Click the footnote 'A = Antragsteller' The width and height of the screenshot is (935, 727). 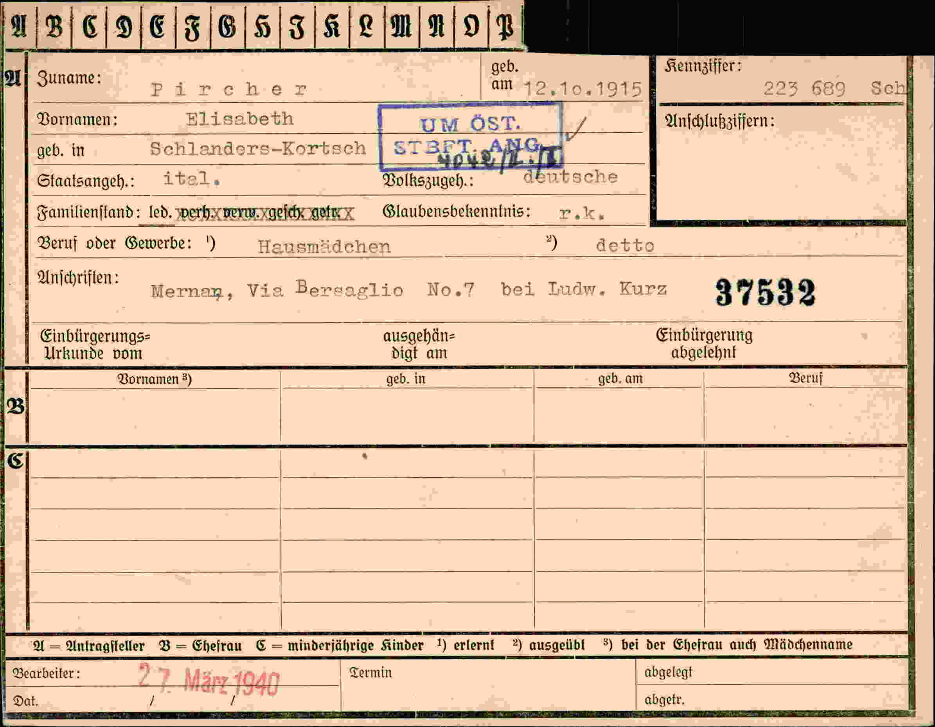tap(89, 645)
